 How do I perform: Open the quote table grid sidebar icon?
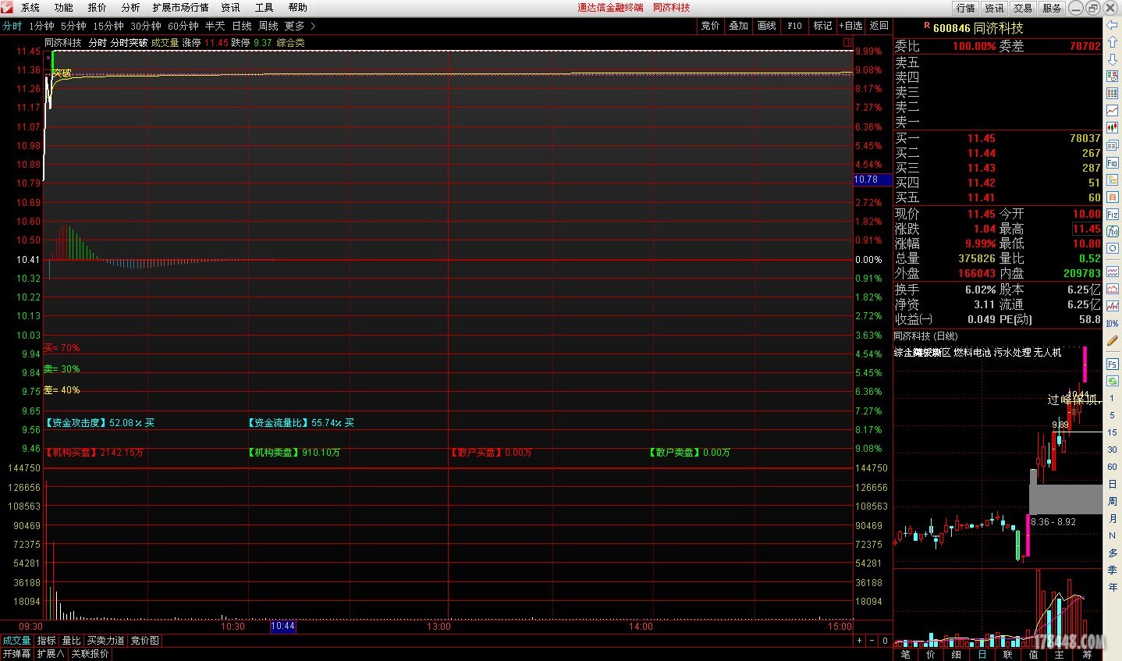(1113, 94)
